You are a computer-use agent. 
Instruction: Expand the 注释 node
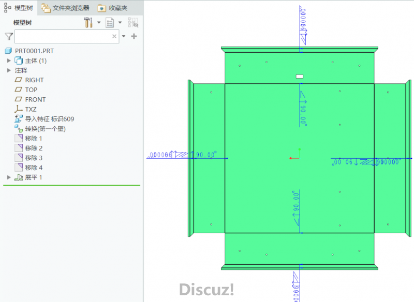point(9,70)
